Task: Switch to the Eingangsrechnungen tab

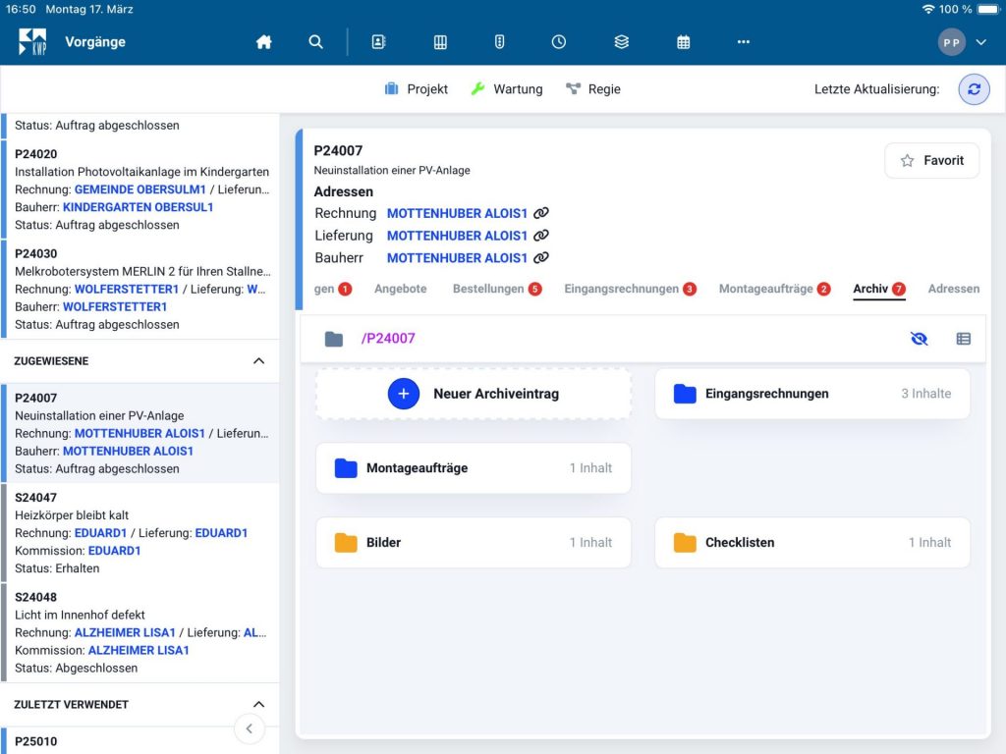Action: tap(630, 289)
